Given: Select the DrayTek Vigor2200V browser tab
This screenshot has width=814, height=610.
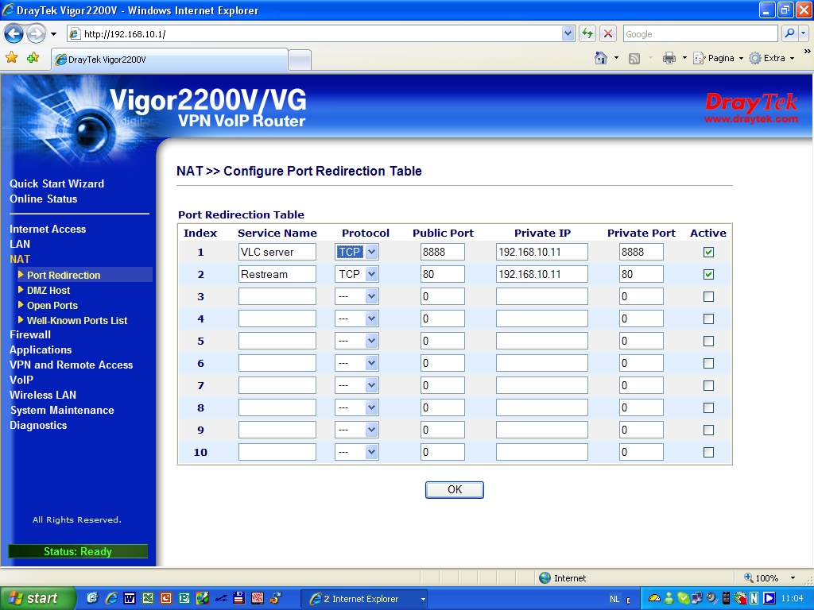Looking at the screenshot, I should [170, 60].
